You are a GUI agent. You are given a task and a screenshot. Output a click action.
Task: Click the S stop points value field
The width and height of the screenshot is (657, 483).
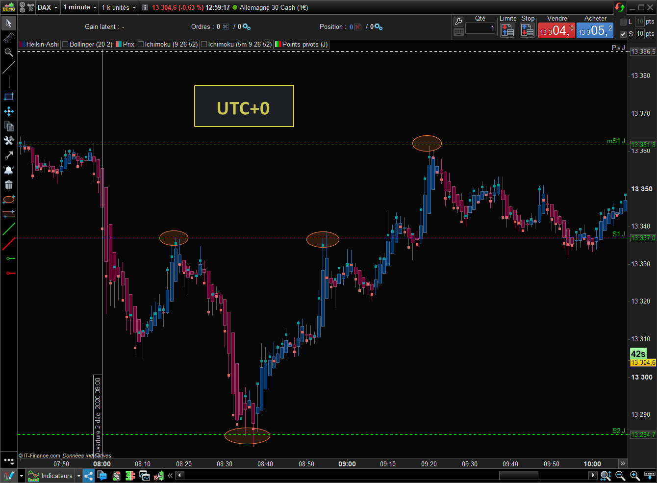[x=640, y=34]
